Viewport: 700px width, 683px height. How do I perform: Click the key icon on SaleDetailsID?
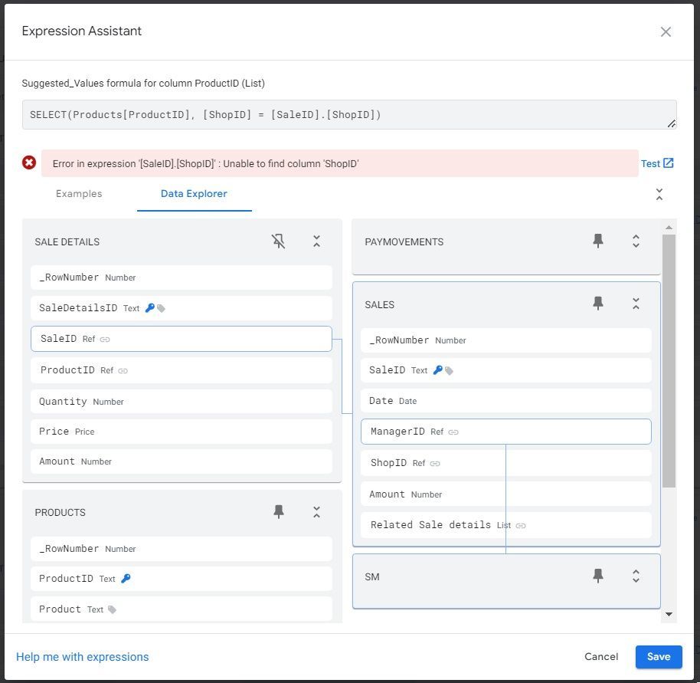pos(150,308)
